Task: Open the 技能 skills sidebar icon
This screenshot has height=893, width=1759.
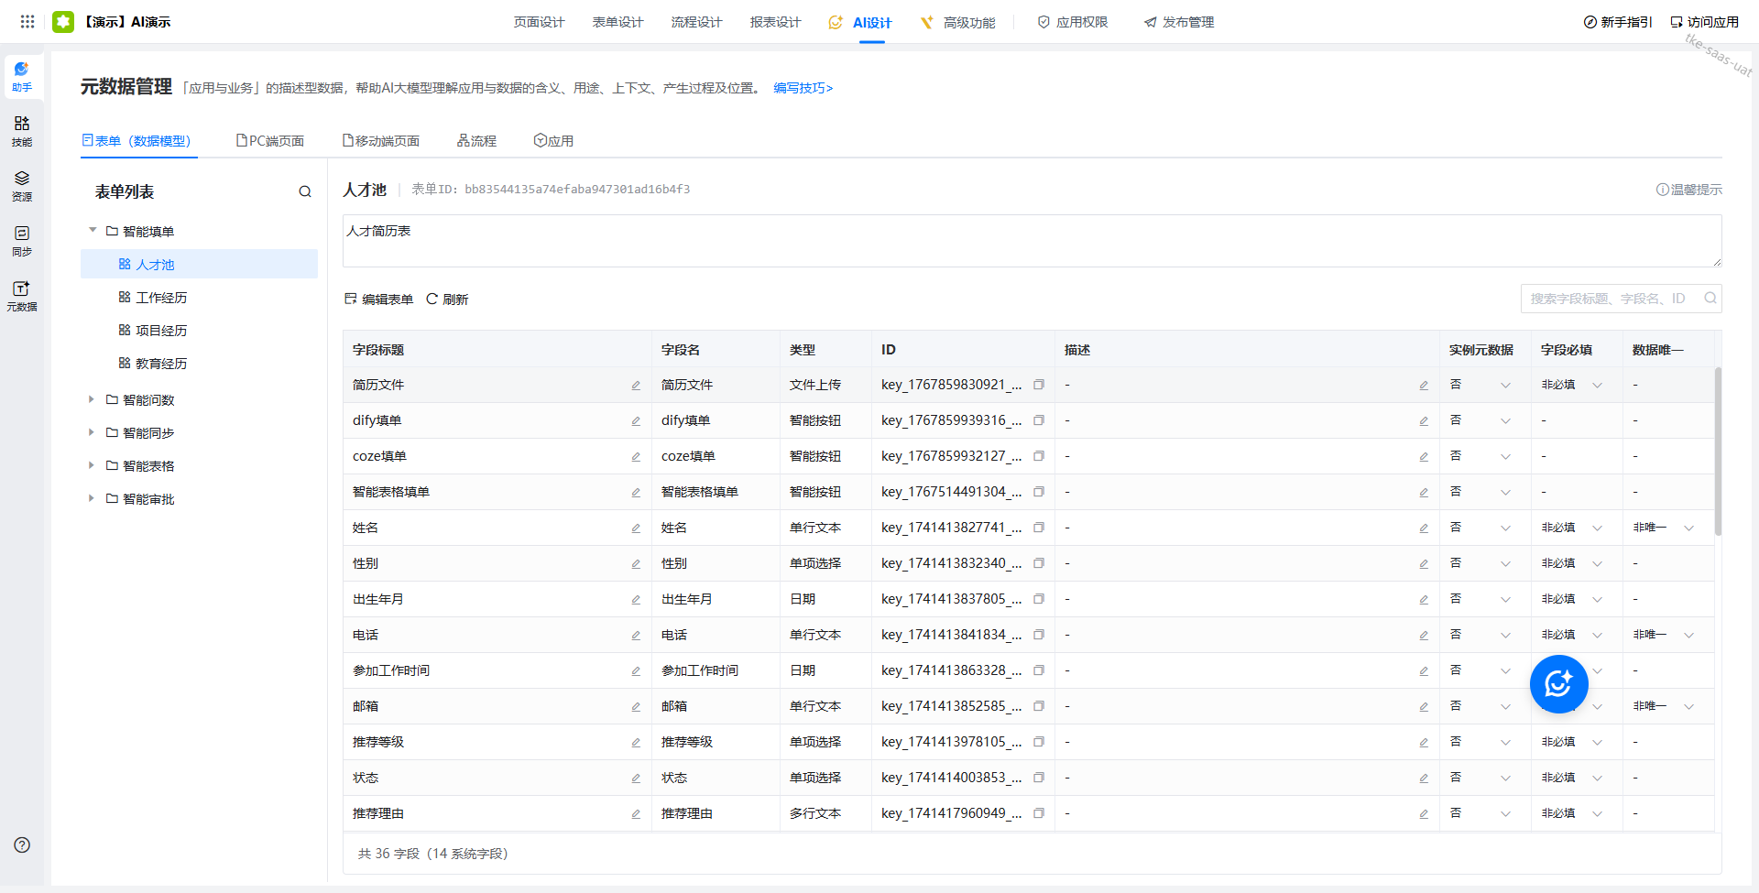Action: point(22,131)
